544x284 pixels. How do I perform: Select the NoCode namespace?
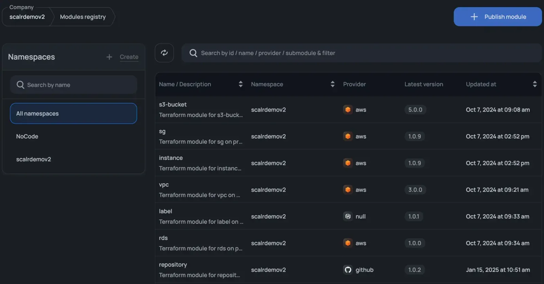(x=27, y=136)
